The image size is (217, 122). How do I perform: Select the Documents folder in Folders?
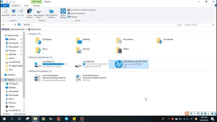[x=124, y=41]
